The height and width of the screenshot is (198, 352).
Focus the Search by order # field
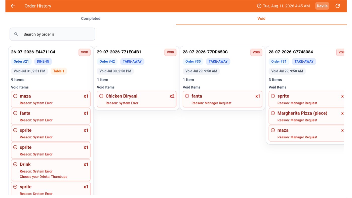[52, 34]
